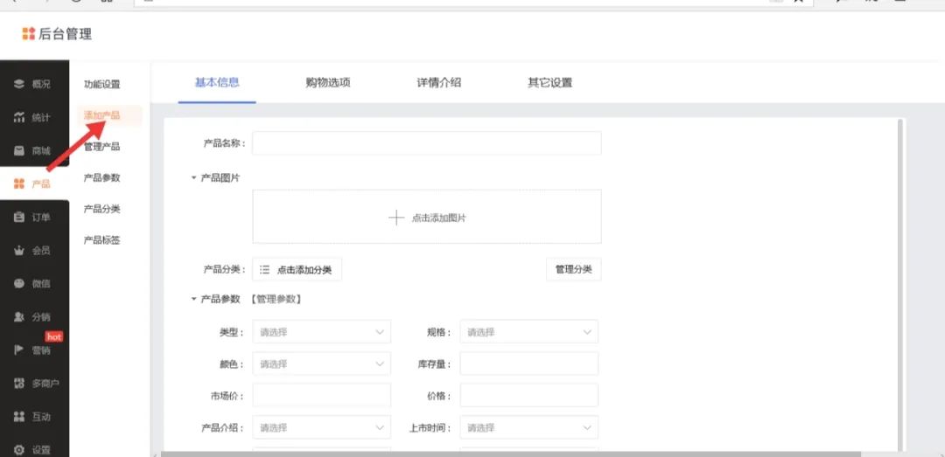The image size is (945, 457).
Task: Click the 点击添加图片 upload area
Action: click(426, 218)
